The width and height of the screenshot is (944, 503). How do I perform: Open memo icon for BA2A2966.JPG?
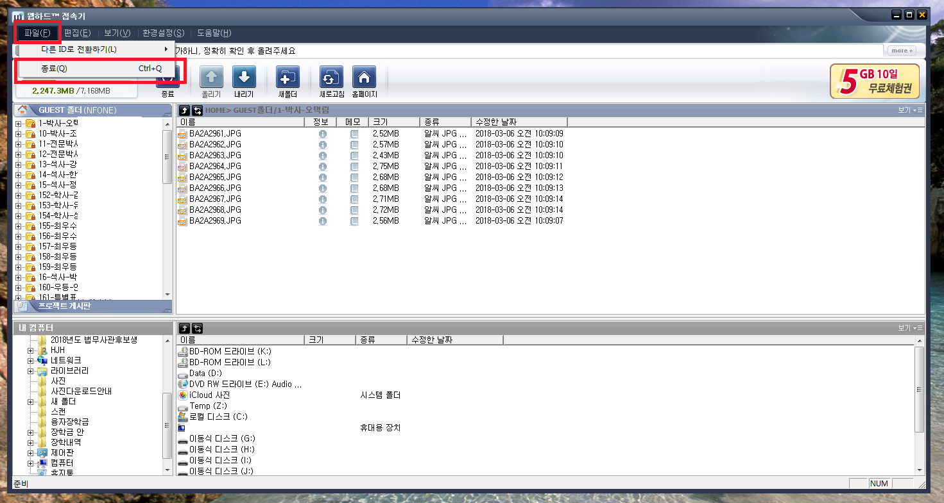pyautogui.click(x=354, y=188)
